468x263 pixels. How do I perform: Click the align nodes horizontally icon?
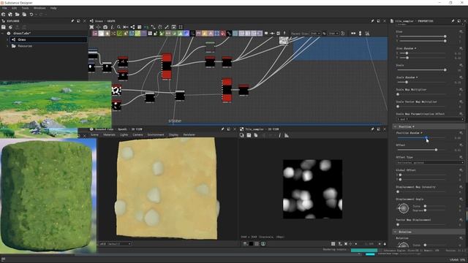(x=353, y=34)
